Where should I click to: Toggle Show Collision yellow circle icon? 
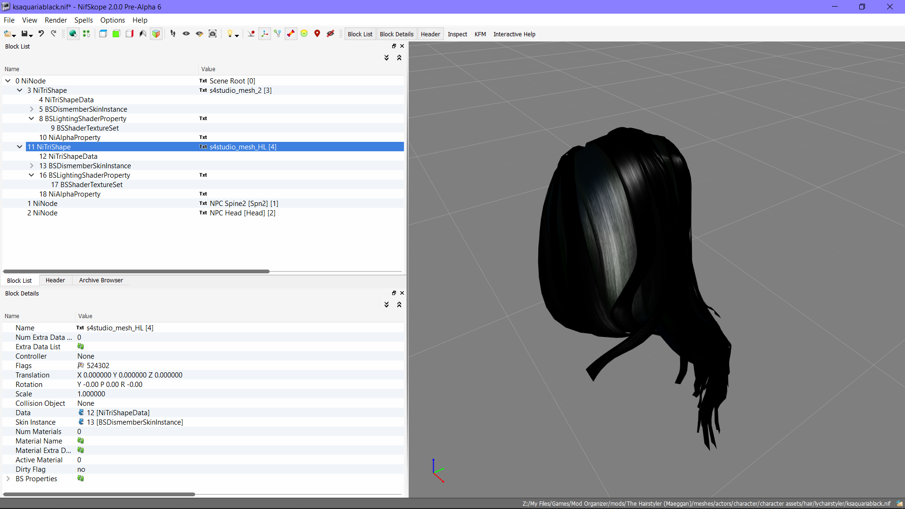click(x=304, y=33)
